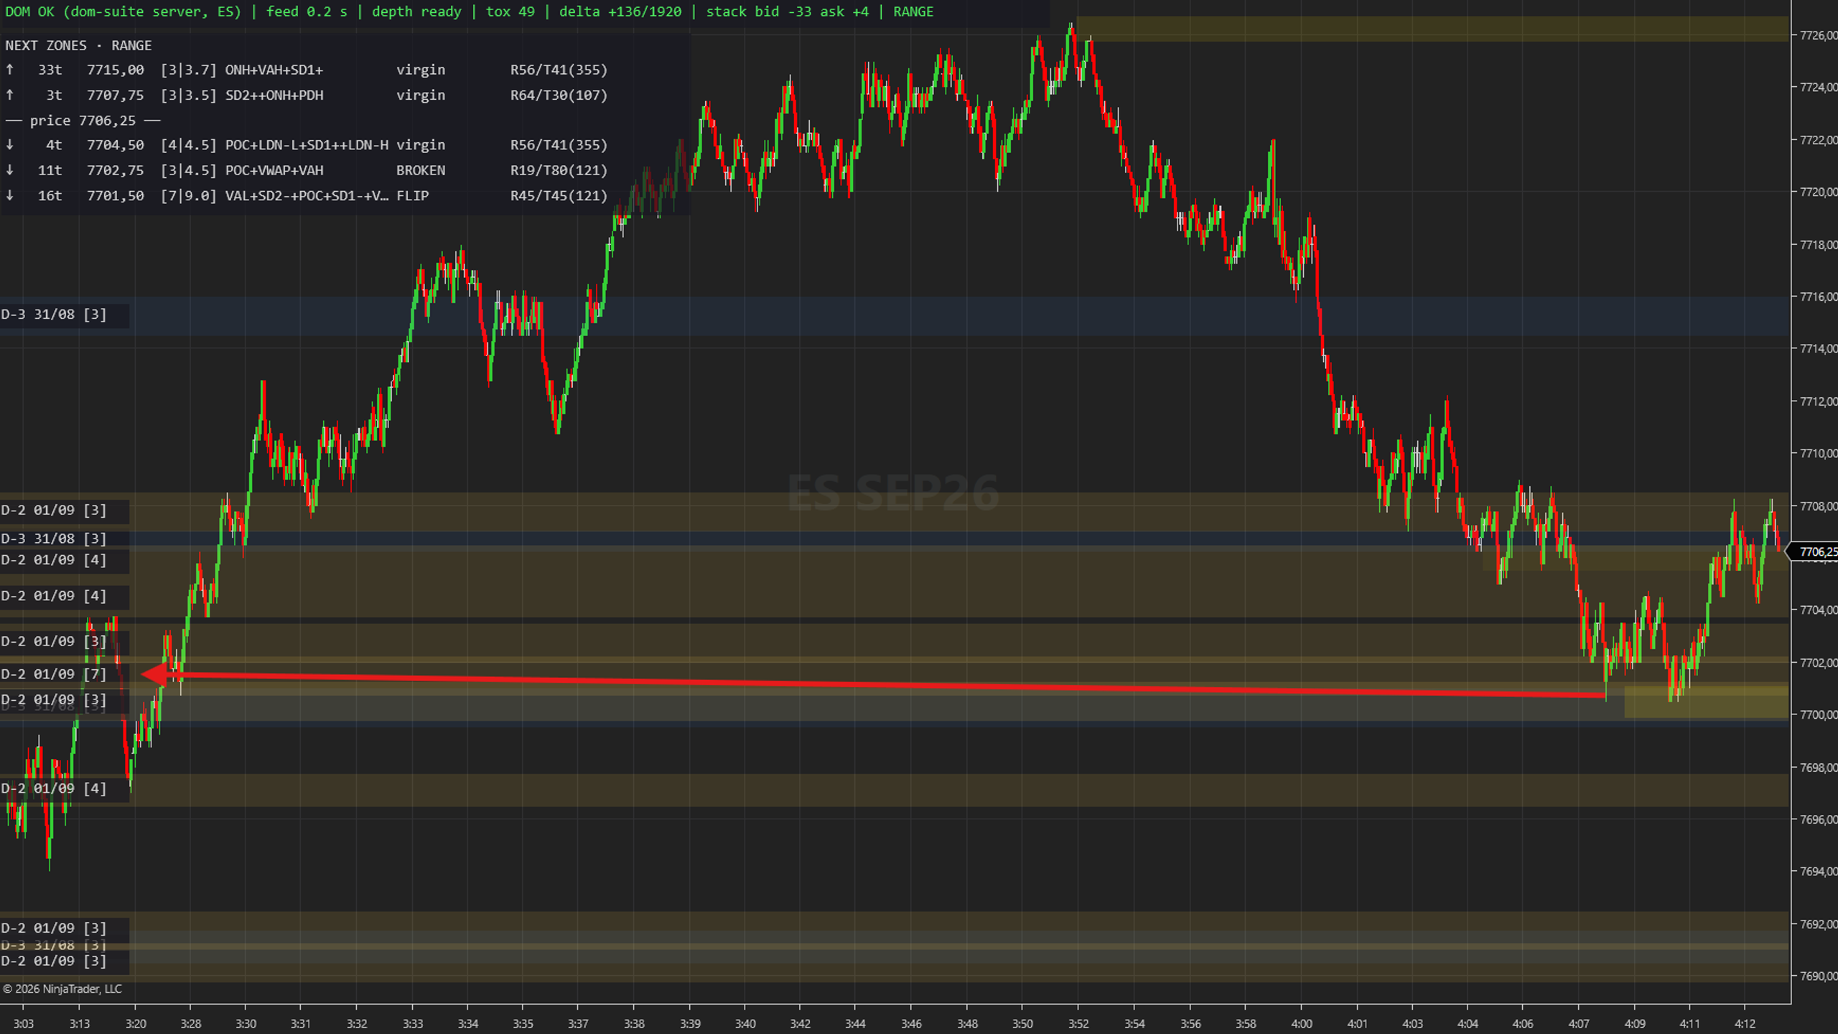Select the 7715,00 ONH+VAH+SD1+ zone row
This screenshot has height=1034, width=1838.
point(307,70)
